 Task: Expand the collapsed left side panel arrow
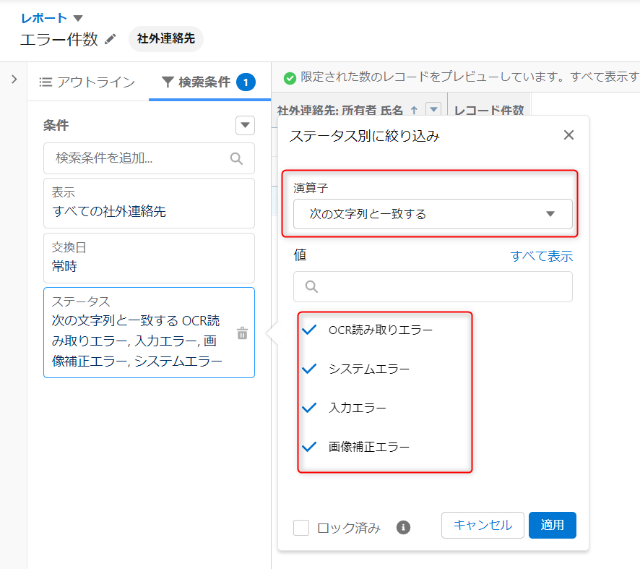click(x=14, y=80)
